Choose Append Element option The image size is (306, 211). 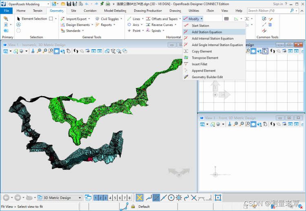coord(214,70)
